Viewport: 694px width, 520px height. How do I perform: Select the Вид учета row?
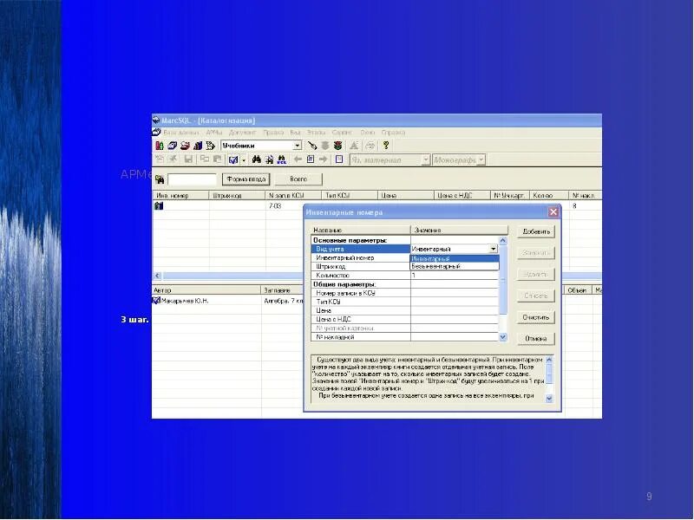pos(361,249)
